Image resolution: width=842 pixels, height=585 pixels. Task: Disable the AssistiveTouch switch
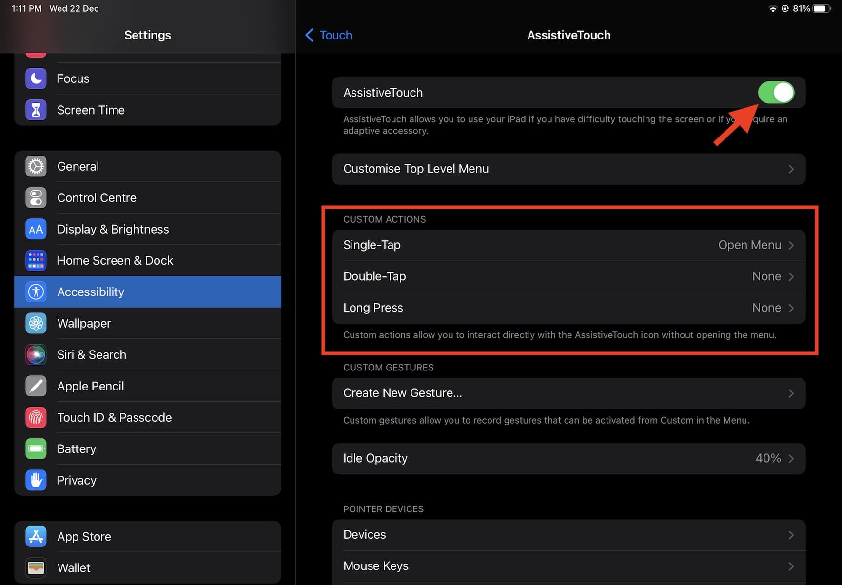(x=775, y=93)
